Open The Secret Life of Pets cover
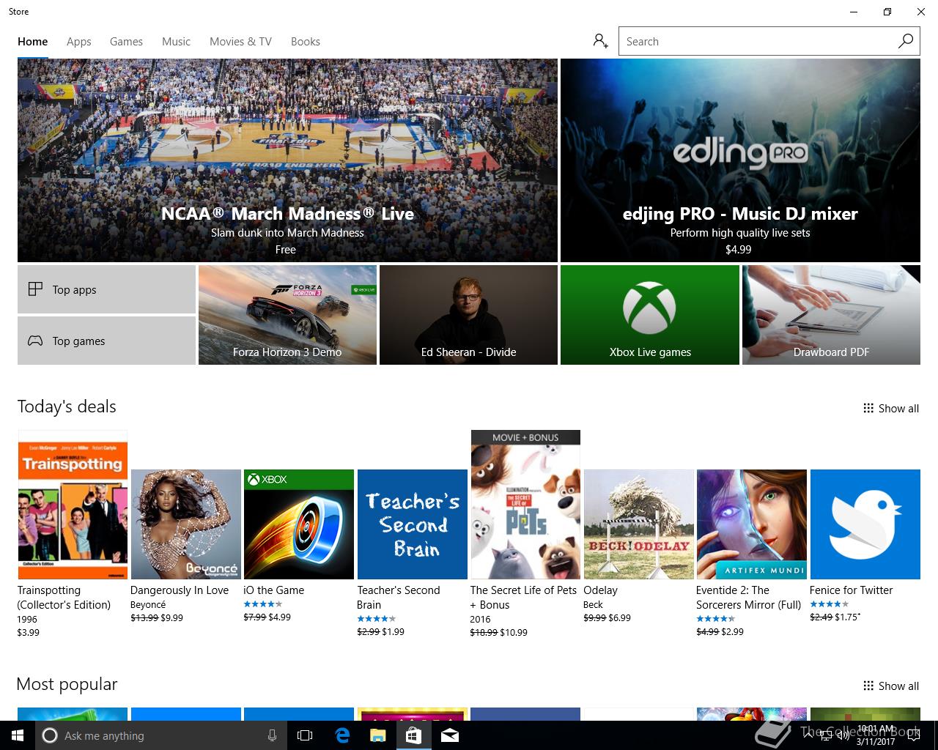Screen dimensions: 938x750 [x=525, y=505]
